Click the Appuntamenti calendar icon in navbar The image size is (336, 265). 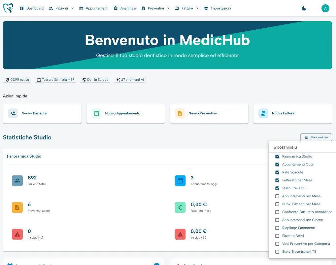tap(81, 8)
